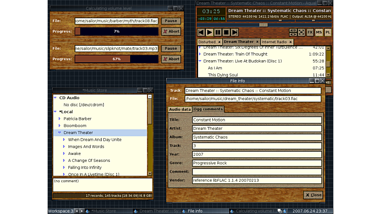Expand the Patricia Barber artist node
381x214 pixels.
coord(60,118)
